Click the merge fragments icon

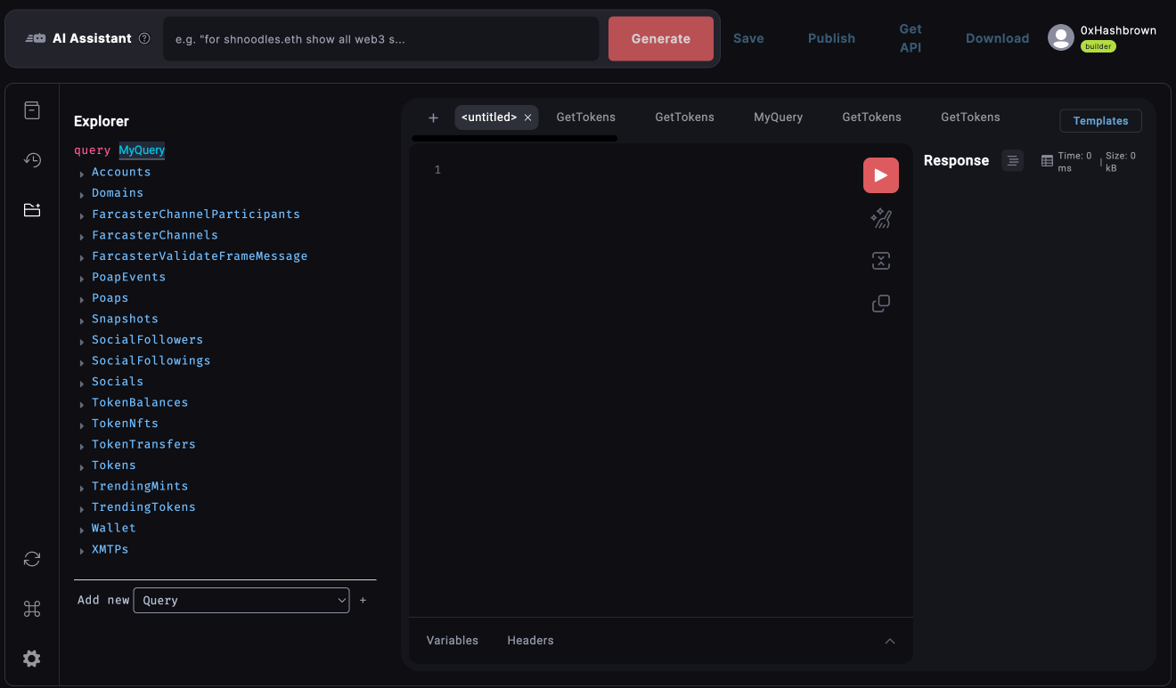click(x=880, y=261)
